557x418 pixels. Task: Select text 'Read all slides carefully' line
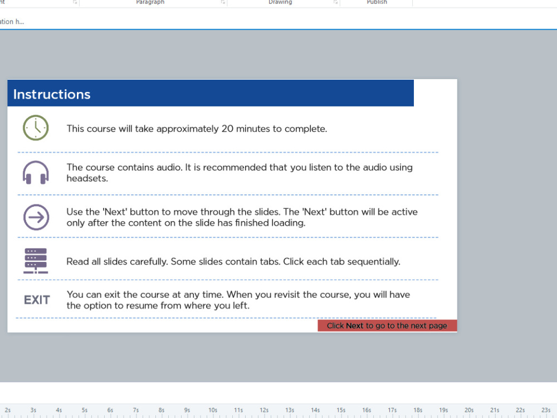[233, 261]
